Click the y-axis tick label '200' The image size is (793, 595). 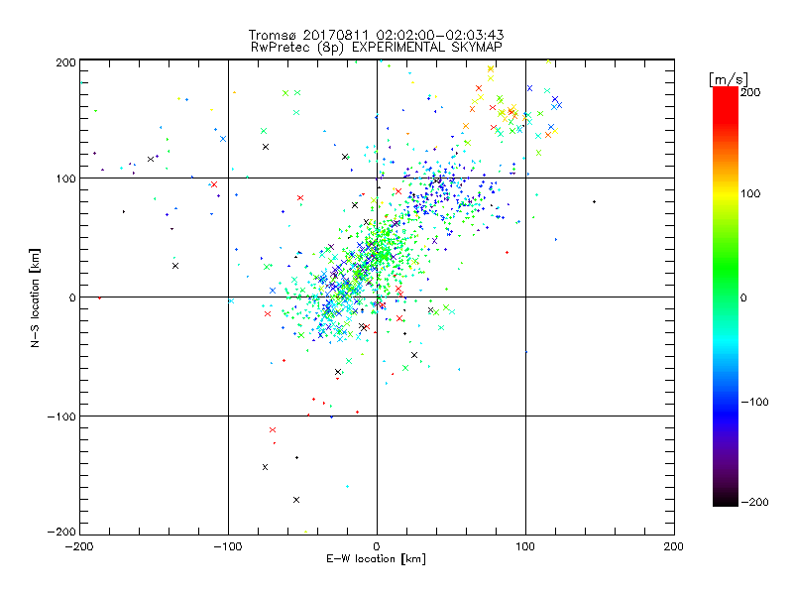coord(65,62)
